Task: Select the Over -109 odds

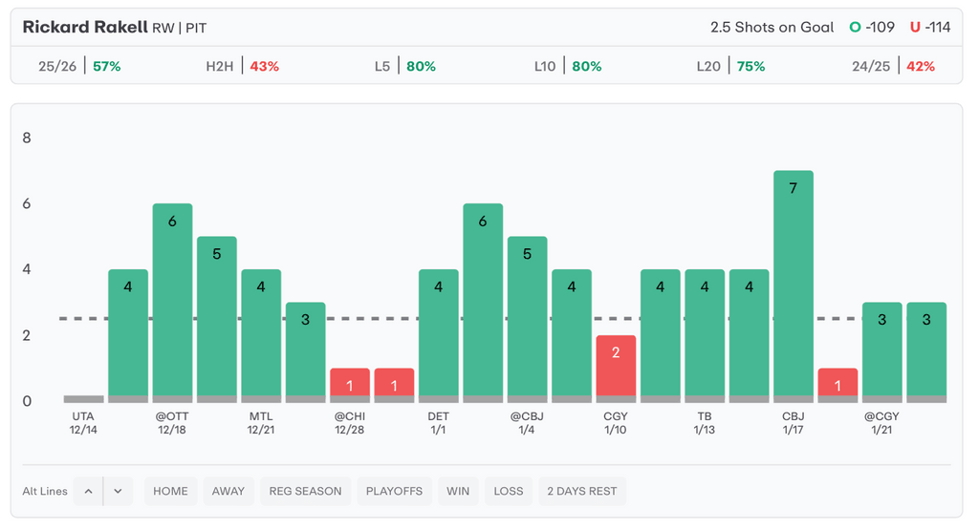Action: (872, 27)
